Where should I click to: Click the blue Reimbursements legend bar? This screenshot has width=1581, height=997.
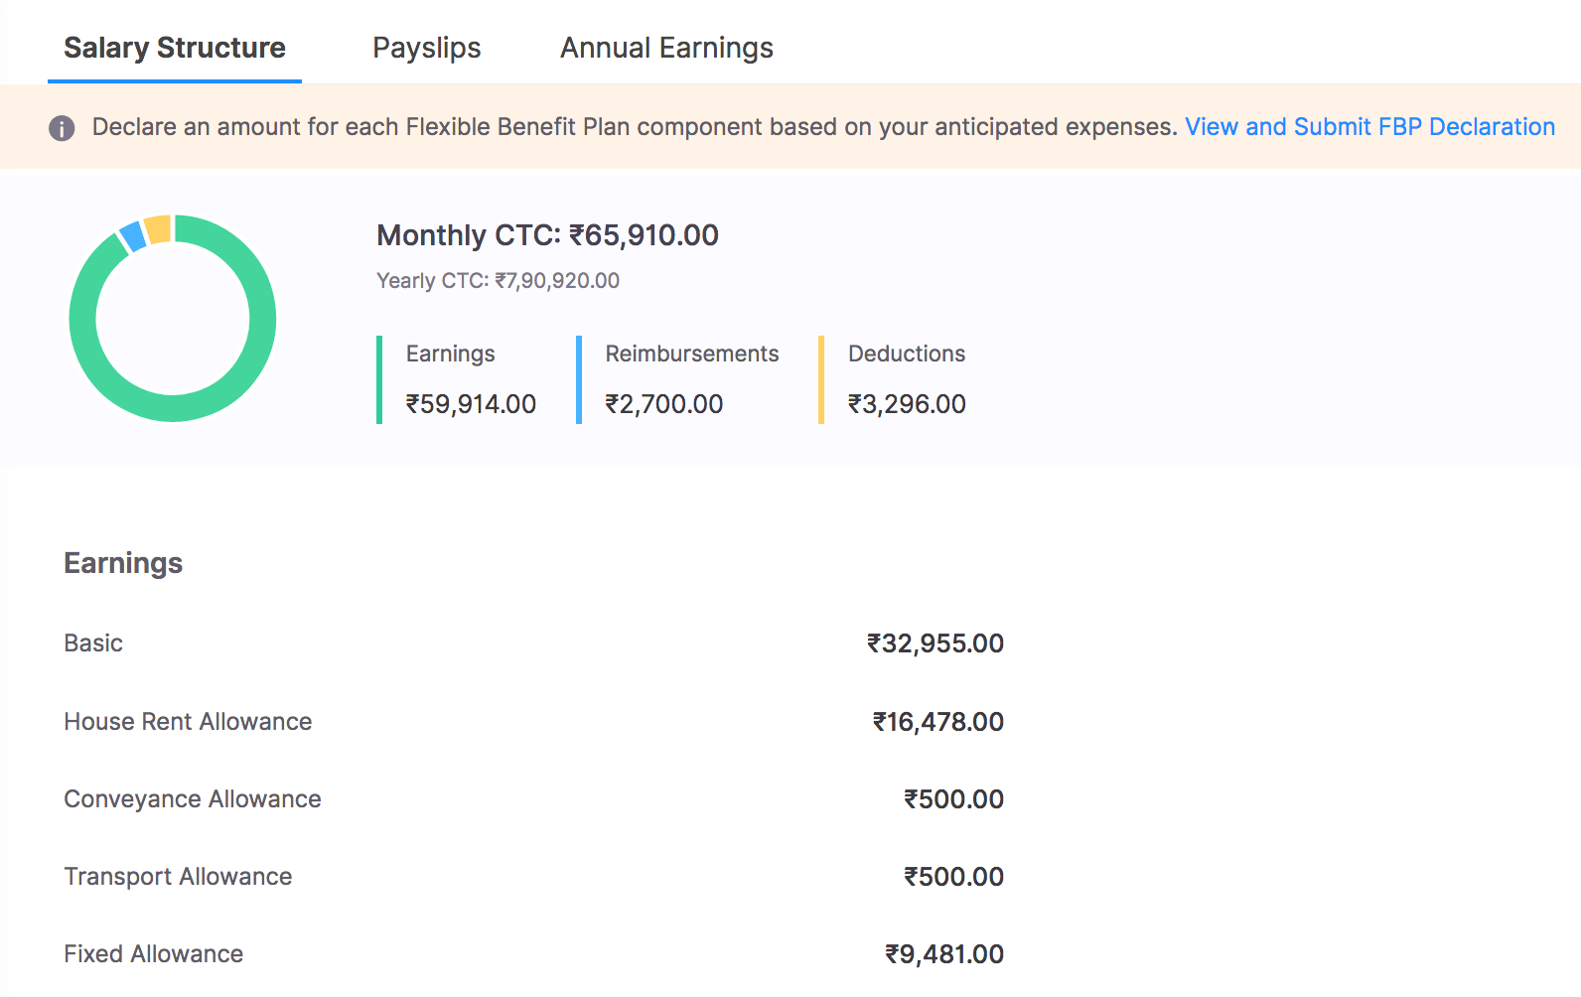579,379
